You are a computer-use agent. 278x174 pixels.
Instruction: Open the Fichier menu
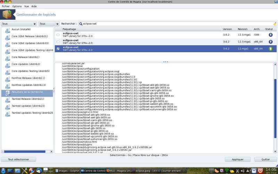[x=6, y=6]
